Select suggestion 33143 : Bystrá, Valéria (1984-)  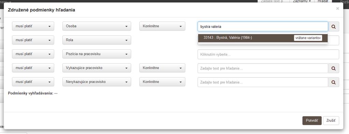[x=263, y=38]
